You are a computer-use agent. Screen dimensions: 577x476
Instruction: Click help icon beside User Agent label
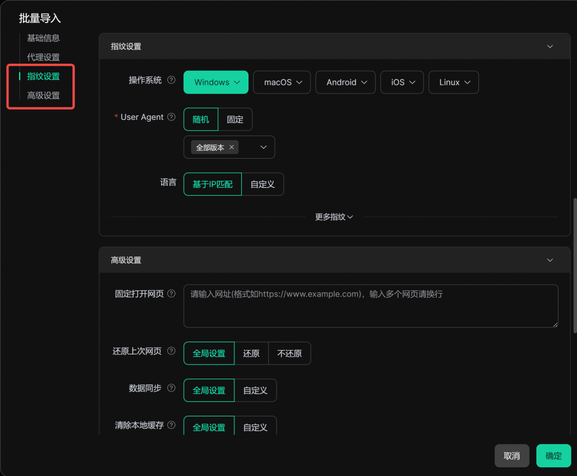(171, 118)
